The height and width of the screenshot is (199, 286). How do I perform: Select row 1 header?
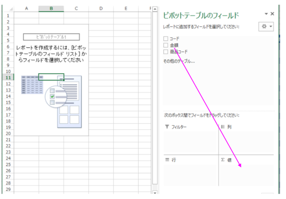click(x=8, y=16)
